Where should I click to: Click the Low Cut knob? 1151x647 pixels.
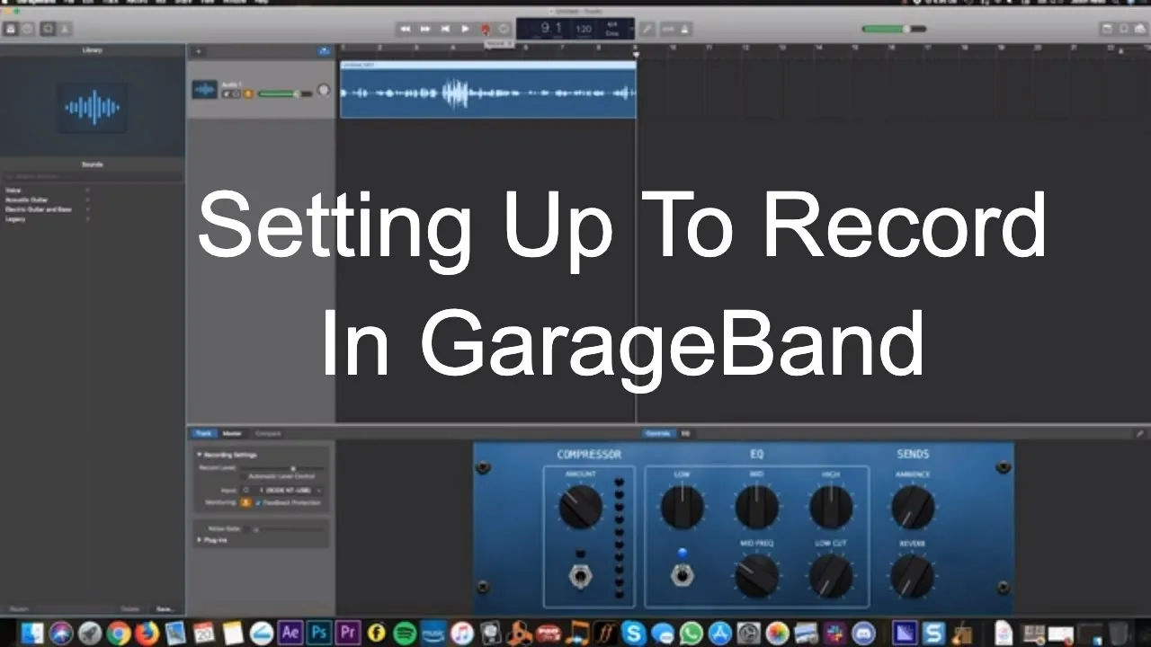[831, 576]
